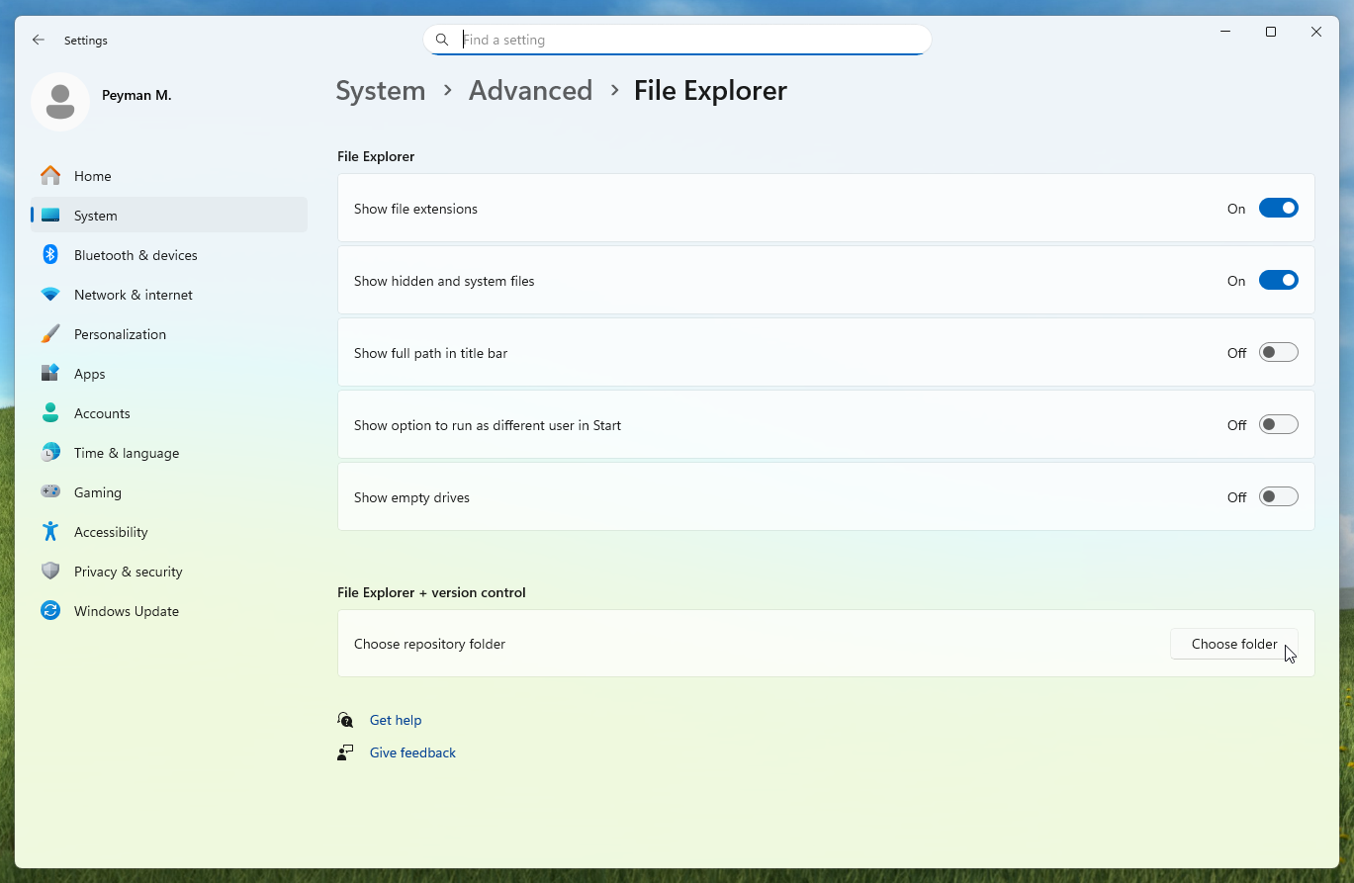
Task: Focus the Find a setting search box
Action: [677, 40]
